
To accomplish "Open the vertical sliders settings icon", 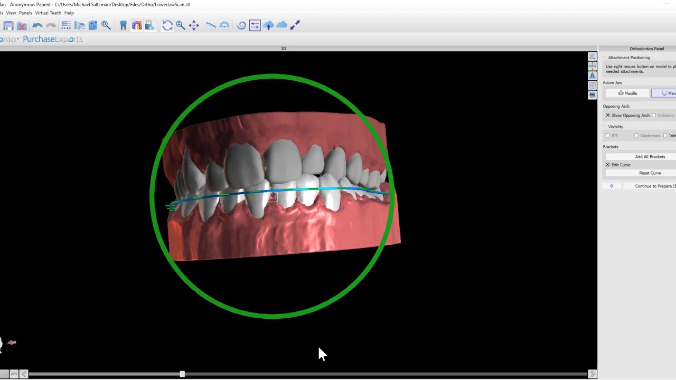I will click(x=93, y=25).
